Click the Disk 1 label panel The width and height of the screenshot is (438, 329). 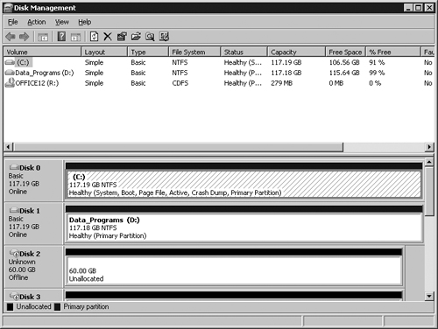click(33, 223)
